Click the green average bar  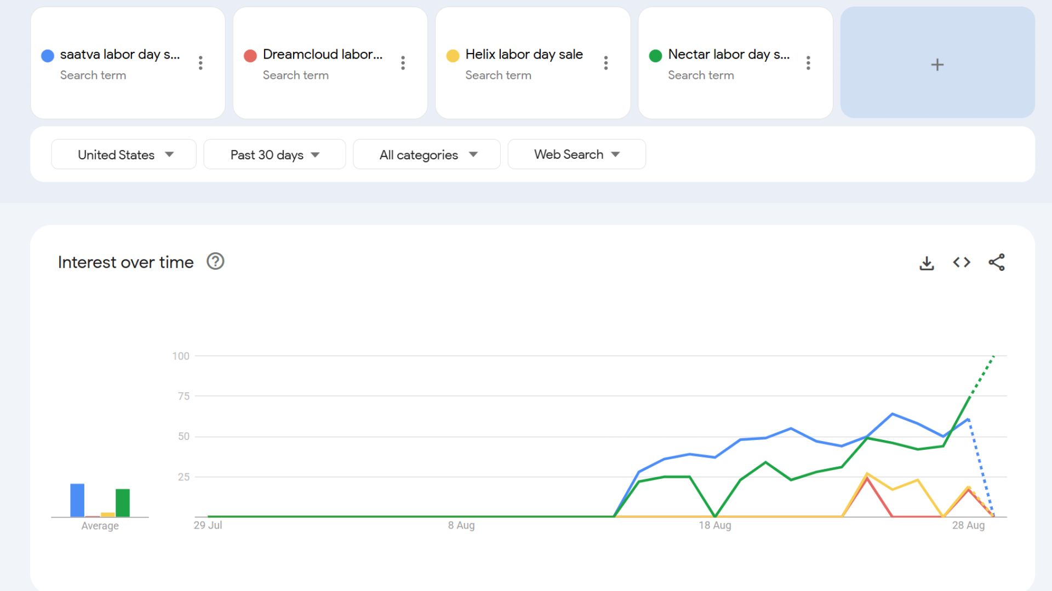point(123,503)
